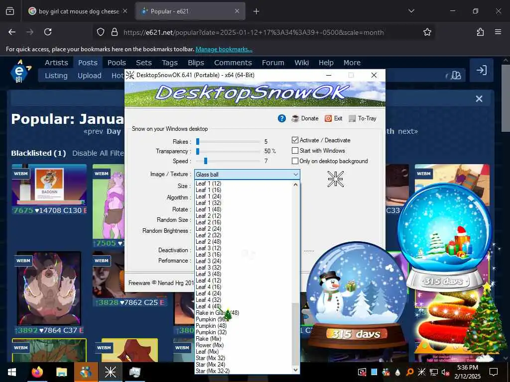
Task: Click the e621 sign-in arrow icon
Action: (x=482, y=70)
